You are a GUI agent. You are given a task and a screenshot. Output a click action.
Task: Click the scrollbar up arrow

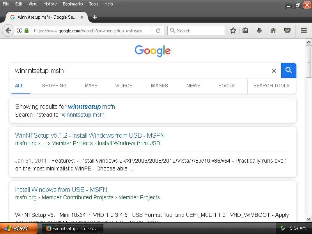(x=308, y=42)
